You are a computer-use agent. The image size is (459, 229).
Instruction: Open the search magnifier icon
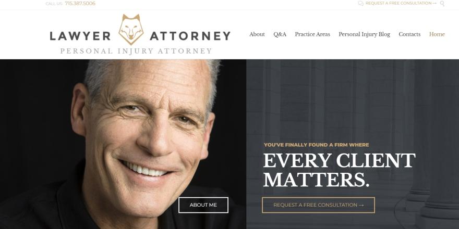coord(442,4)
